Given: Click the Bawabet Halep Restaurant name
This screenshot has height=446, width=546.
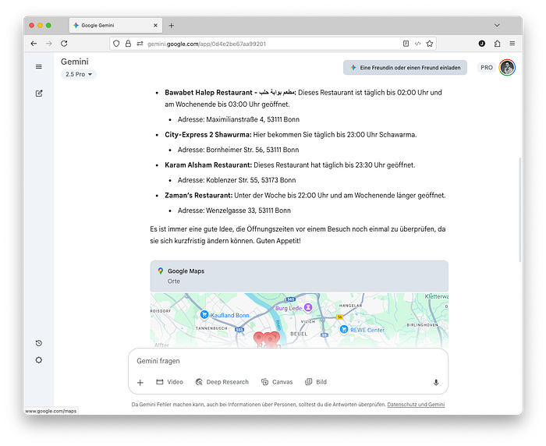Looking at the screenshot, I should point(230,93).
